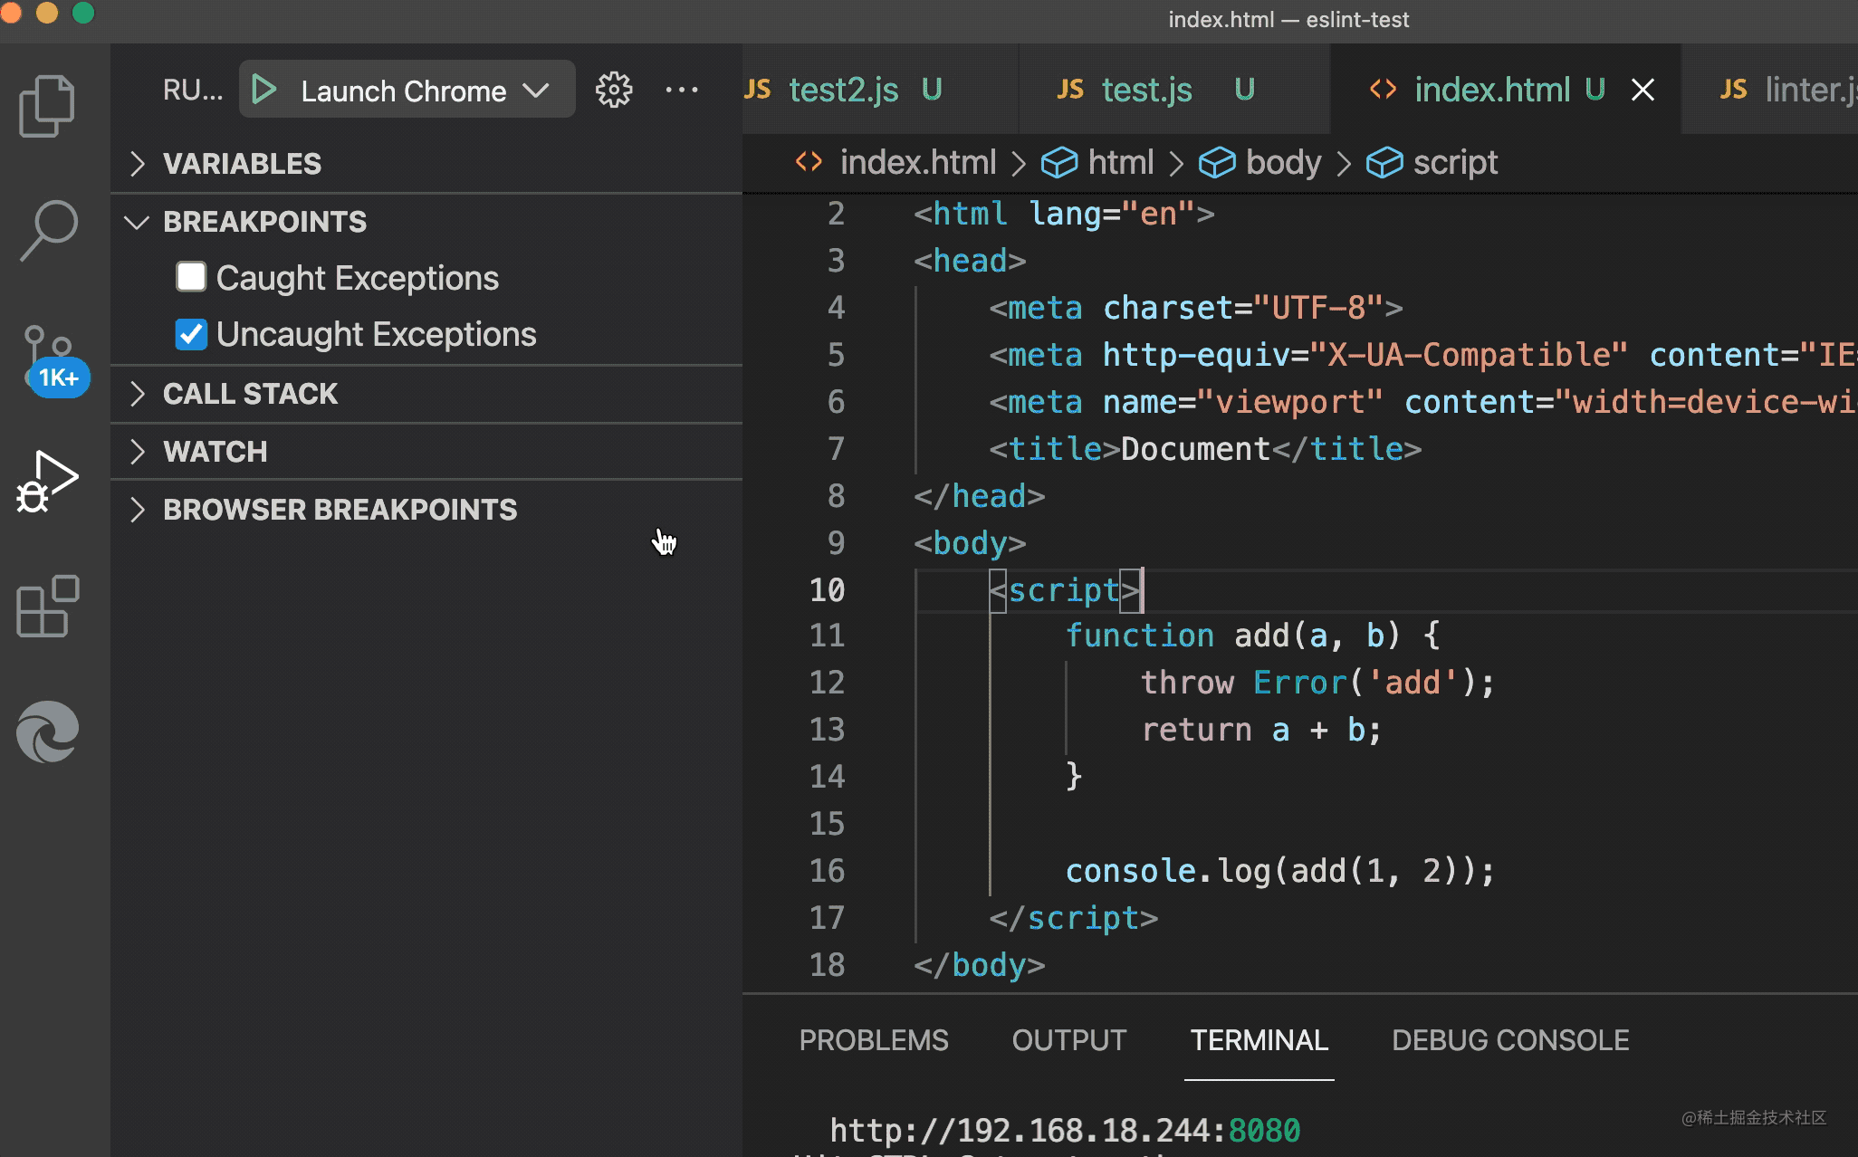Open the Search view in activity bar

point(49,230)
